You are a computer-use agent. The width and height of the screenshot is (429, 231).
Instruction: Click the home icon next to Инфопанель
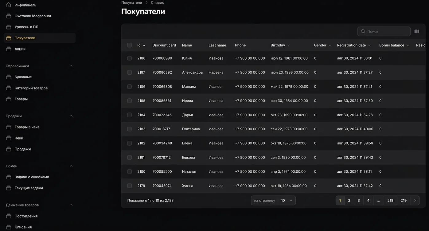pos(9,5)
